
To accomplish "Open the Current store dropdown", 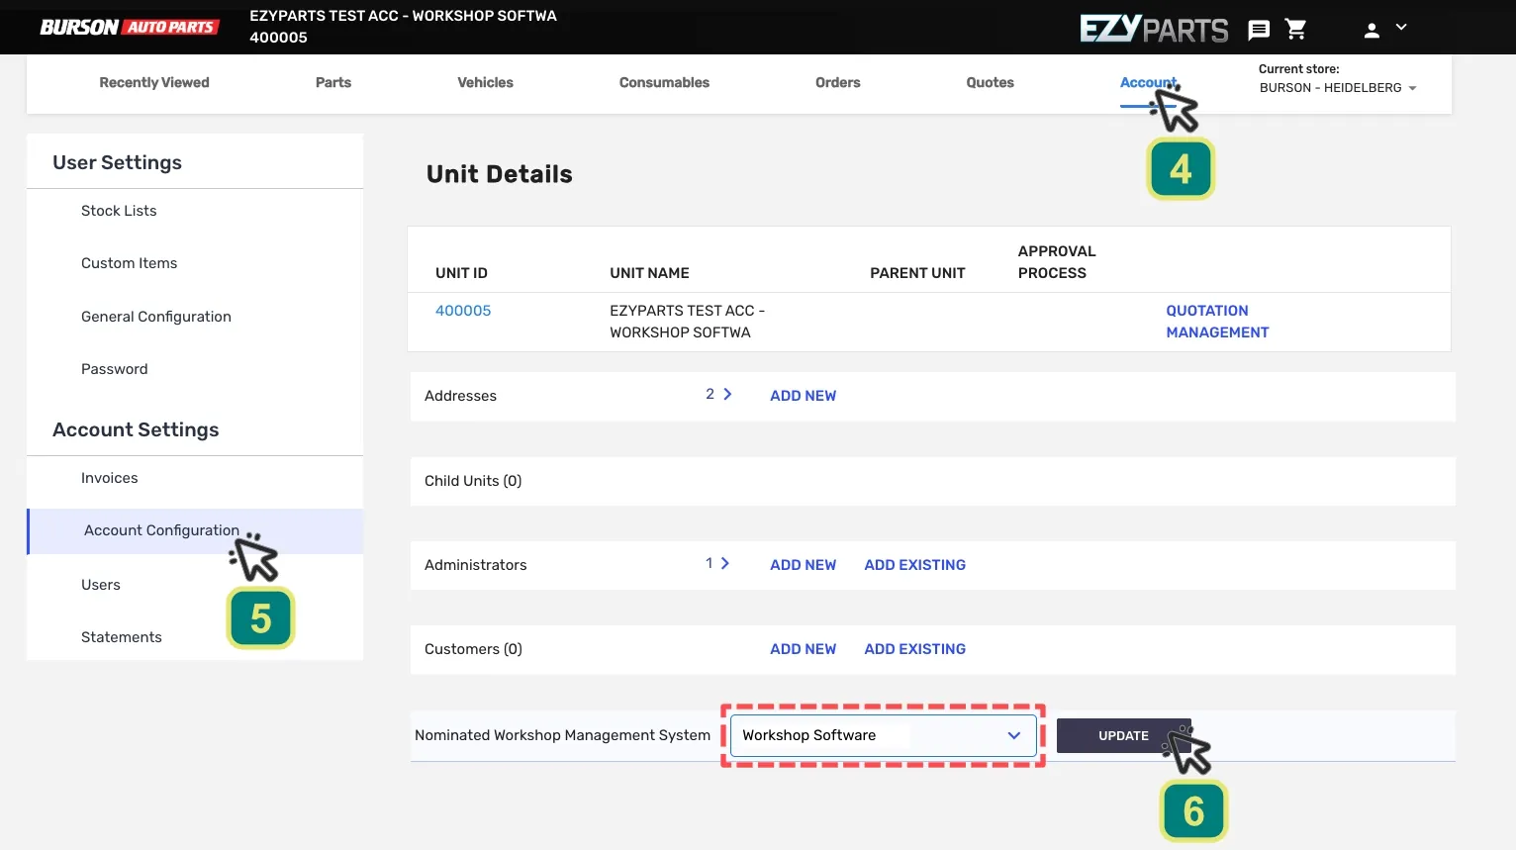I will point(1338,88).
